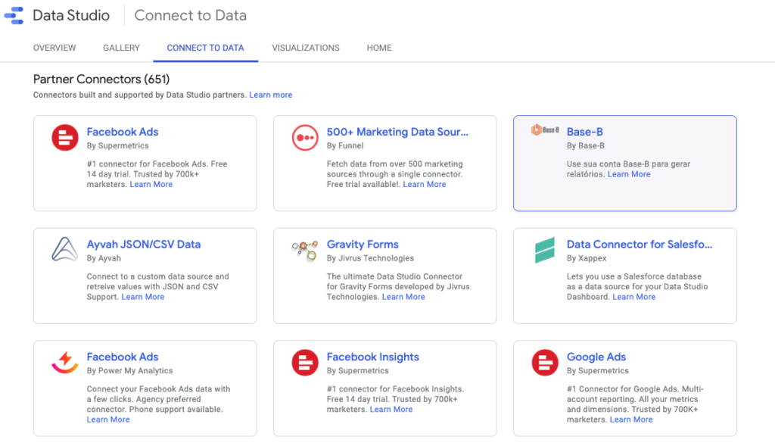Click the Partner Connectors (651) heading
775x446 pixels.
point(101,79)
